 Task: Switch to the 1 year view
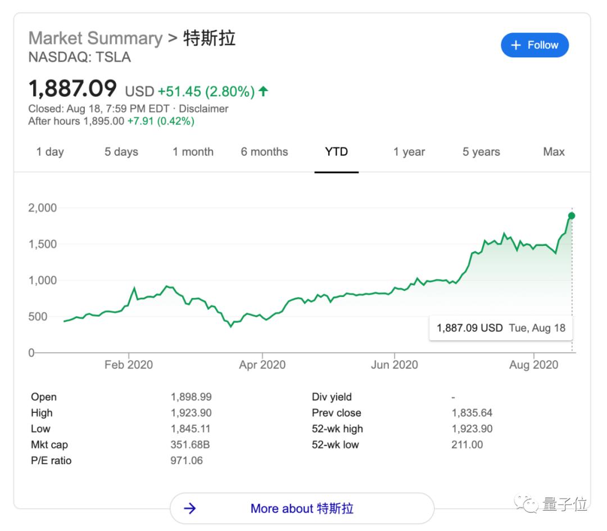click(409, 152)
